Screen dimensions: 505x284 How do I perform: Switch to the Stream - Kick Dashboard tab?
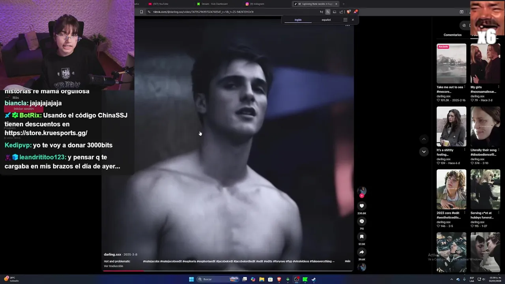[217, 4]
